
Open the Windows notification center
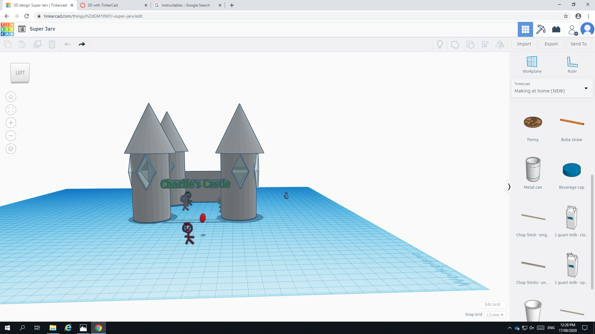tap(585, 328)
